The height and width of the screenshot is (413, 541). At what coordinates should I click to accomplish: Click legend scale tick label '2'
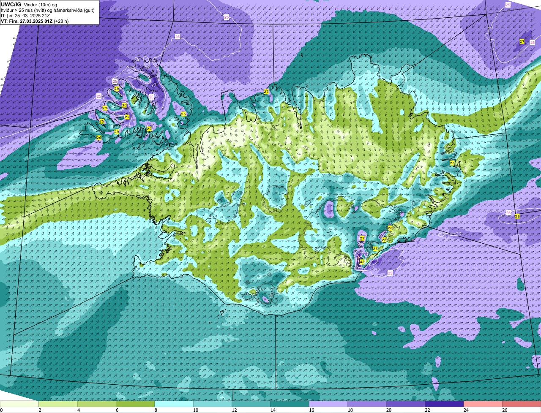click(40, 410)
